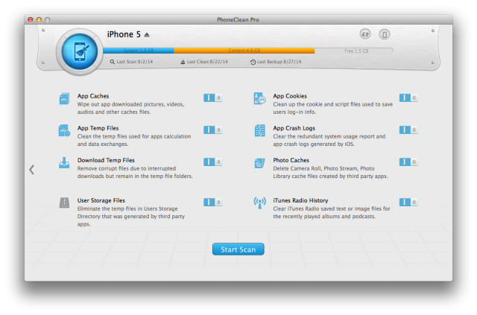The height and width of the screenshot is (315, 477).
Task: Click the Last Scan:9/2/14 text
Action: [135, 62]
